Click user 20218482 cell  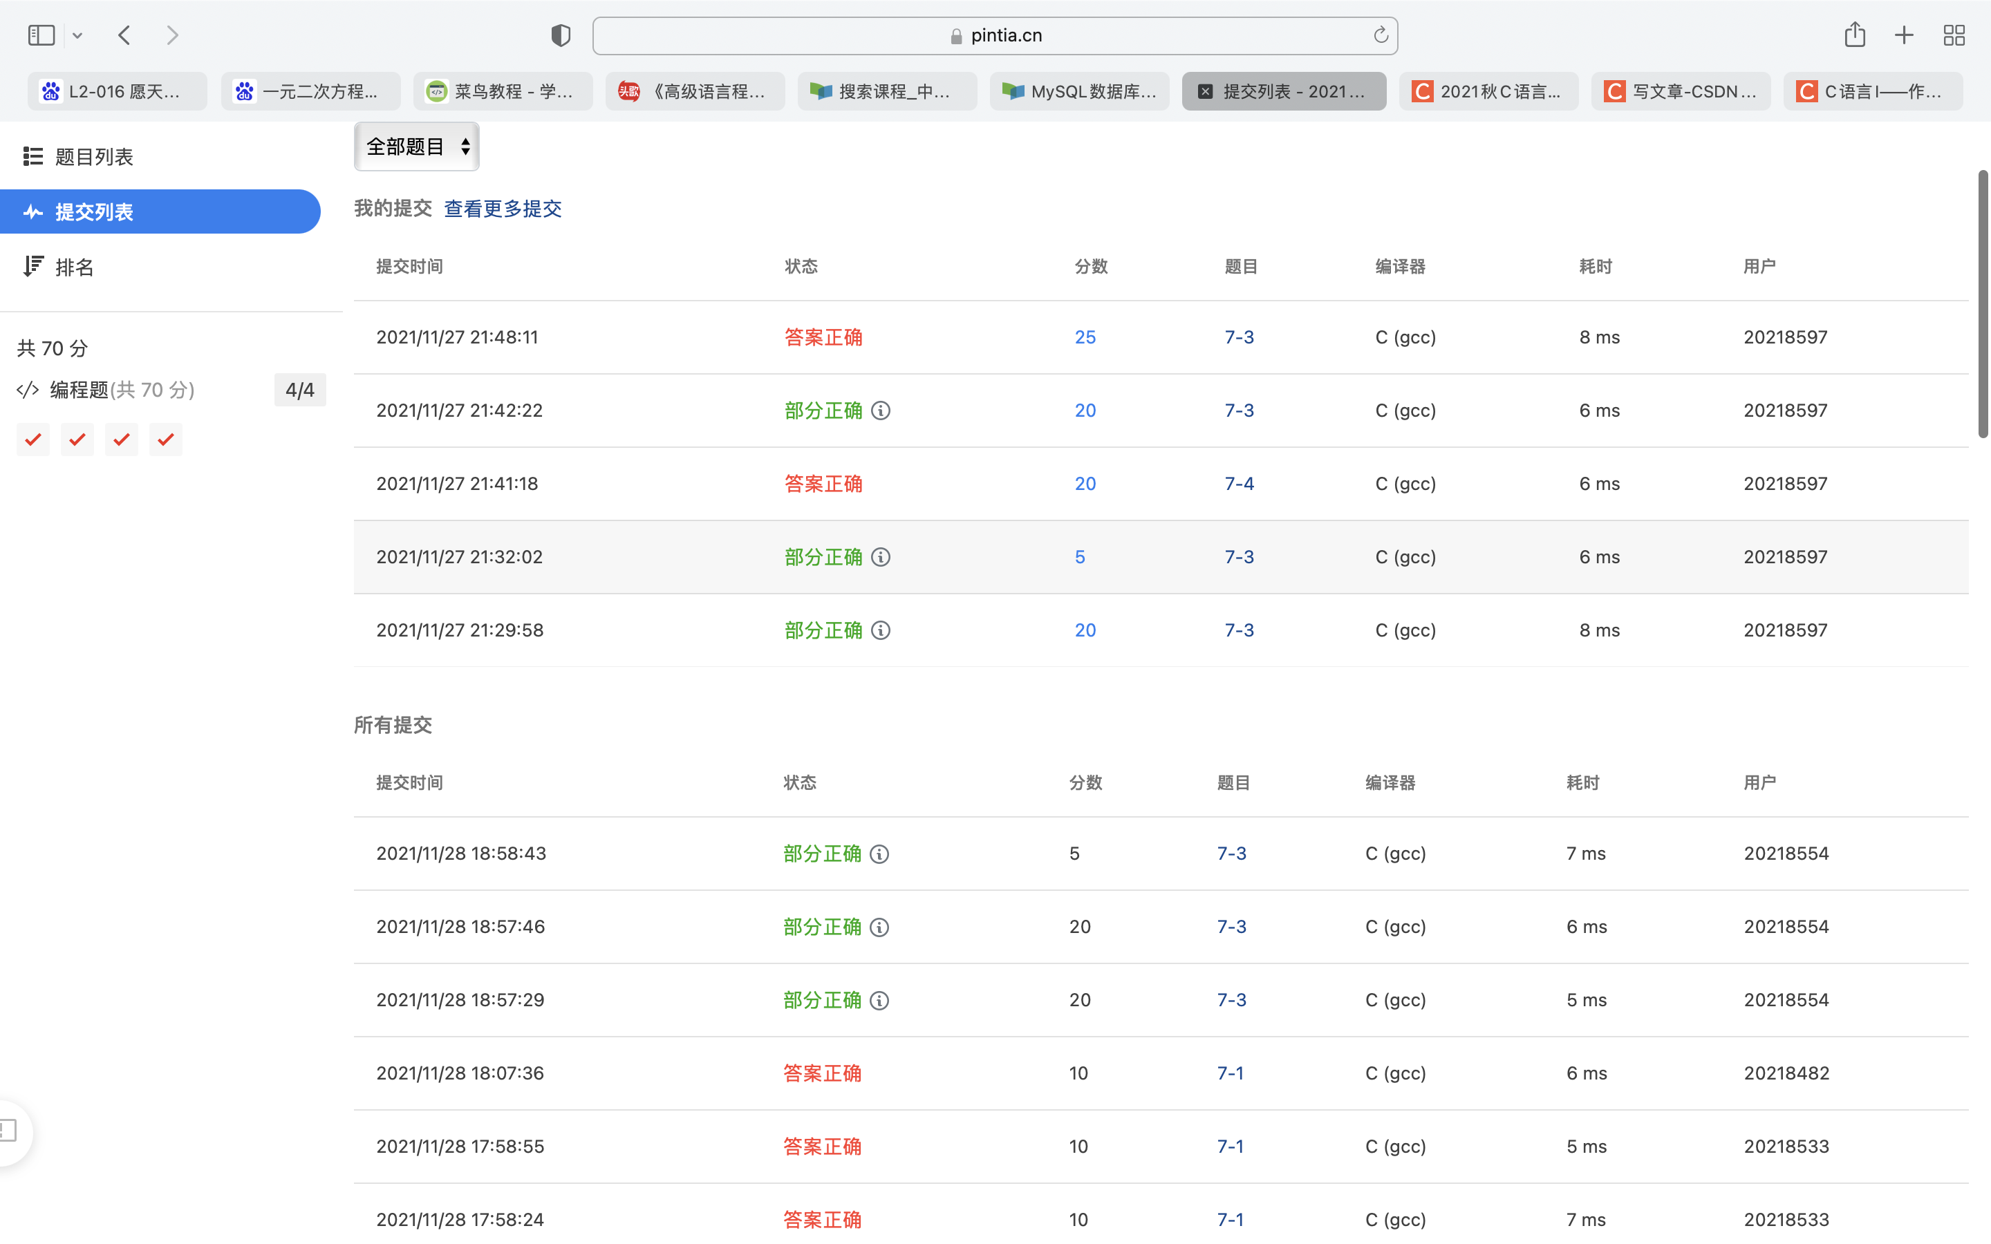[1786, 1073]
